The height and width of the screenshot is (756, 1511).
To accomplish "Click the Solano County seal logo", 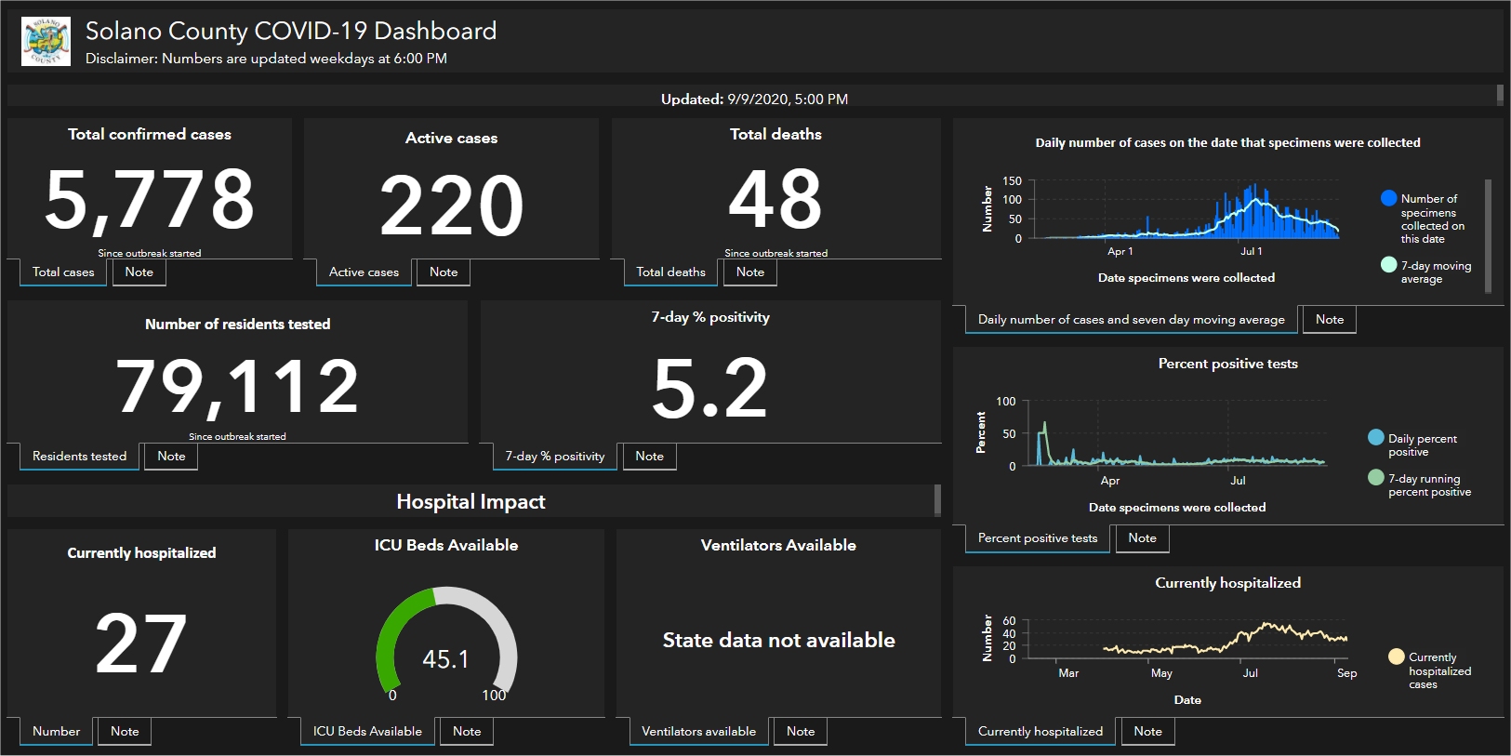I will tap(46, 42).
